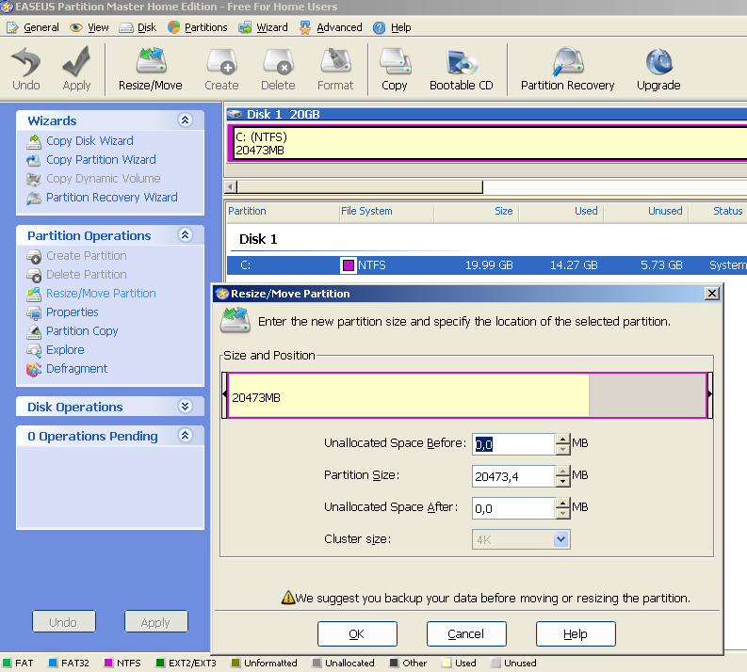
Task: Click the Apply checkmark toolbar icon
Action: [76, 70]
